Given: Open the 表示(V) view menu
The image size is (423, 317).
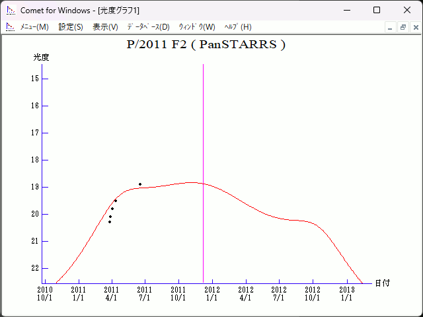Looking at the screenshot, I should tap(105, 27).
